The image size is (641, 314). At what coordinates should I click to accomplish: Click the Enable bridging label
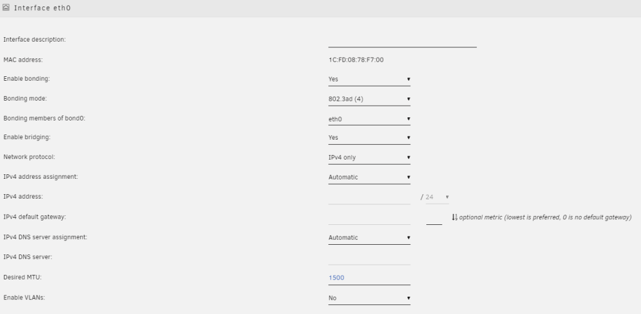27,137
